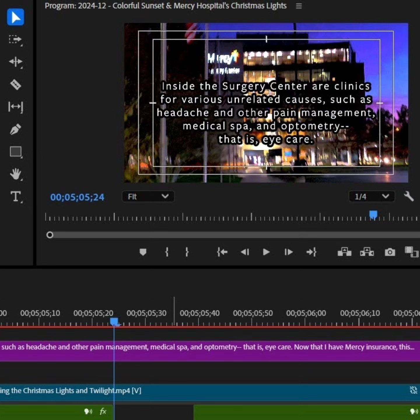Click the zoom scroll bar left handle
The height and width of the screenshot is (420, 420).
tap(50, 235)
